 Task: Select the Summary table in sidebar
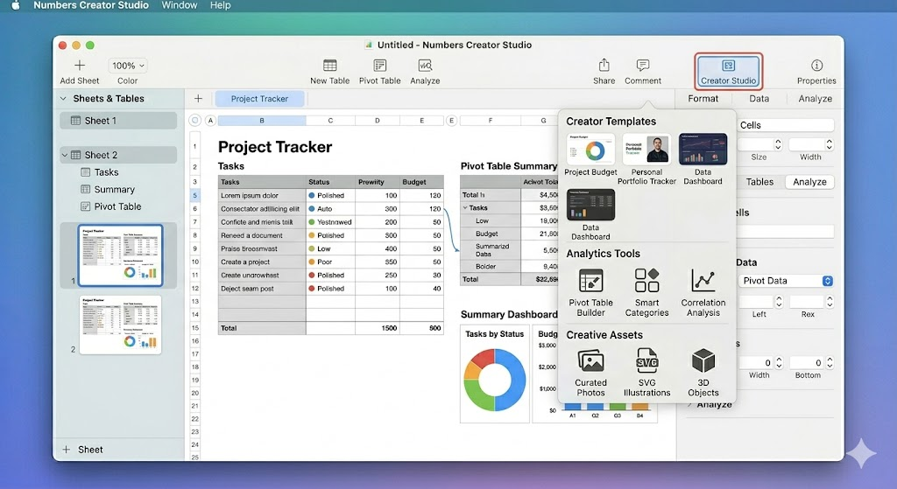coord(108,189)
